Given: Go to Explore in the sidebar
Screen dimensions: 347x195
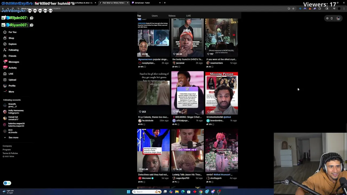Looking at the screenshot, I should [10, 44].
